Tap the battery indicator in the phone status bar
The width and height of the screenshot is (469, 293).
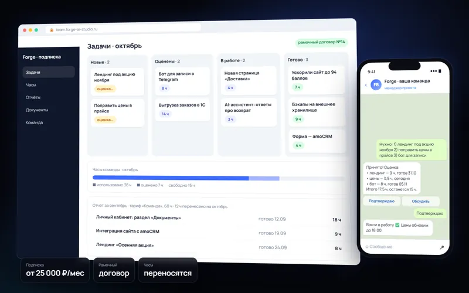(440, 71)
